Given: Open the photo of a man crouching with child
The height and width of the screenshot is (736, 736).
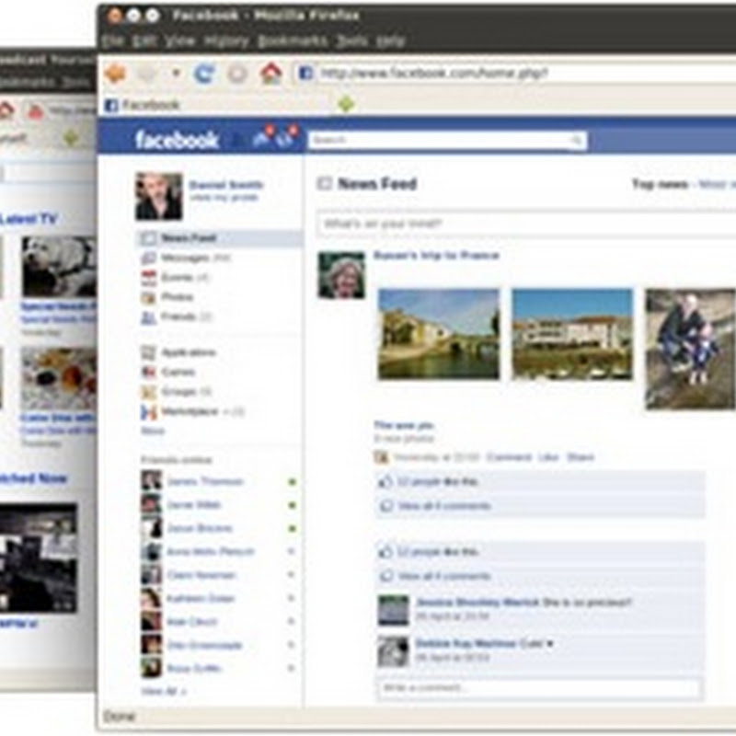Looking at the screenshot, I should (691, 349).
